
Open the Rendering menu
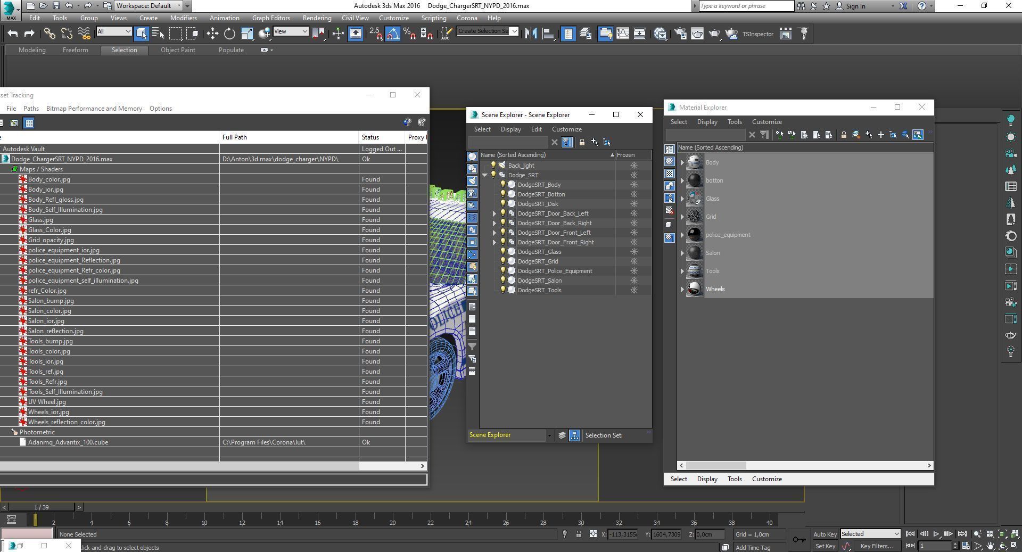[x=317, y=18]
